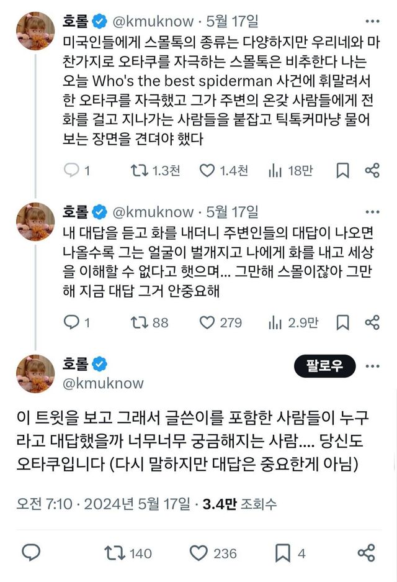The width and height of the screenshot is (397, 582).
Task: Like the main tweet with 236 likes
Action: (198, 553)
